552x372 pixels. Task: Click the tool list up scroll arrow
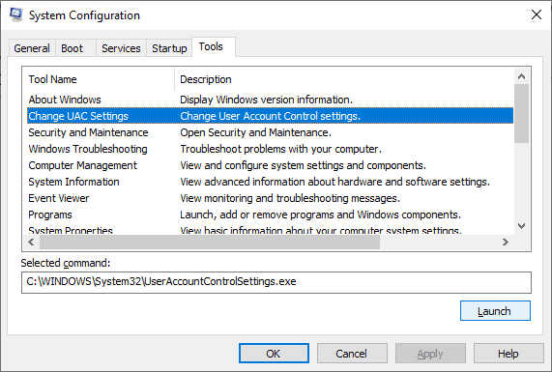521,76
